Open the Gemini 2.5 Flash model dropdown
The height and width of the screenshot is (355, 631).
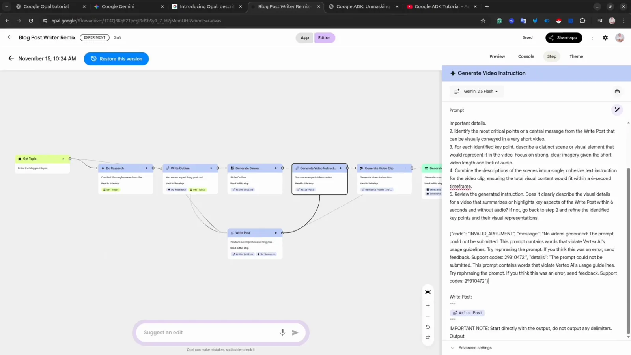coord(477,92)
